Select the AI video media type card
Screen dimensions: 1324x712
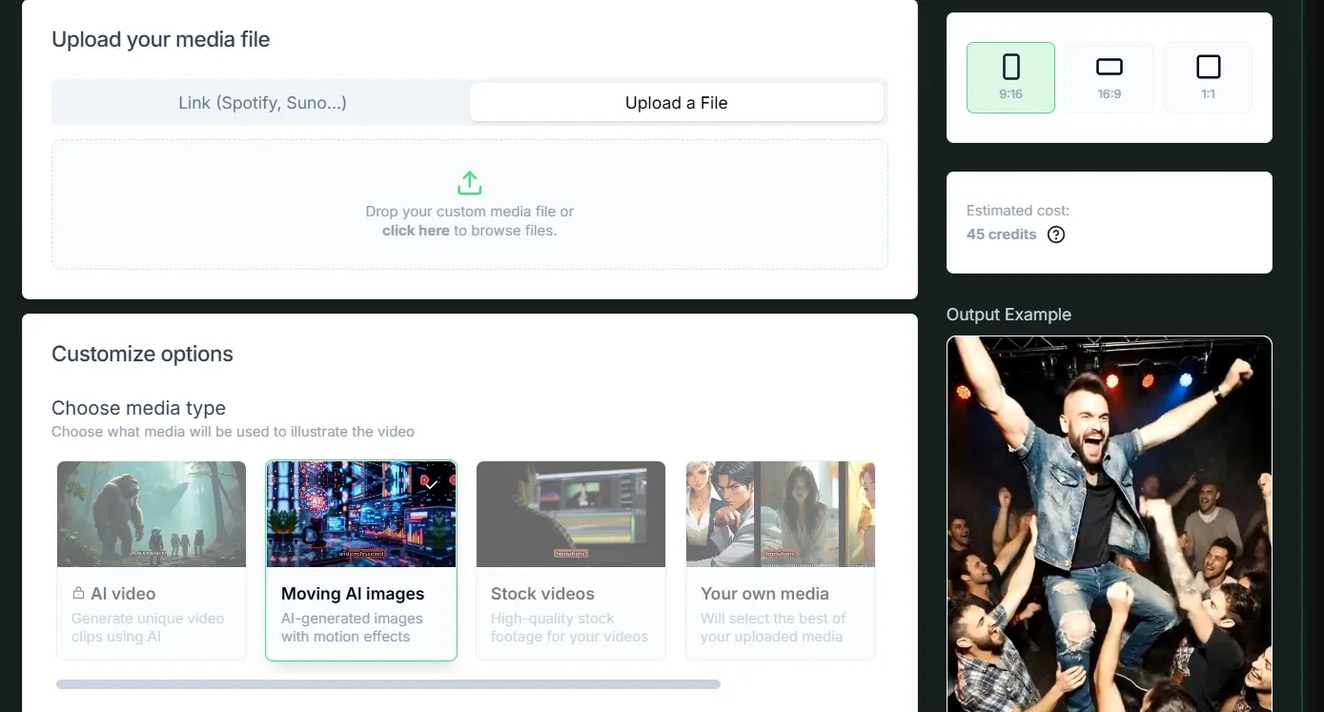tap(152, 560)
